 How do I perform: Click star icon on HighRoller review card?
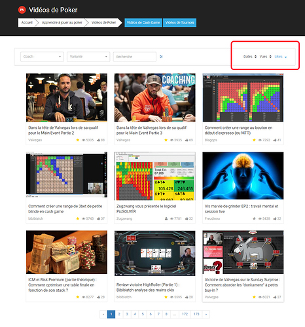pyautogui.click(x=166, y=297)
